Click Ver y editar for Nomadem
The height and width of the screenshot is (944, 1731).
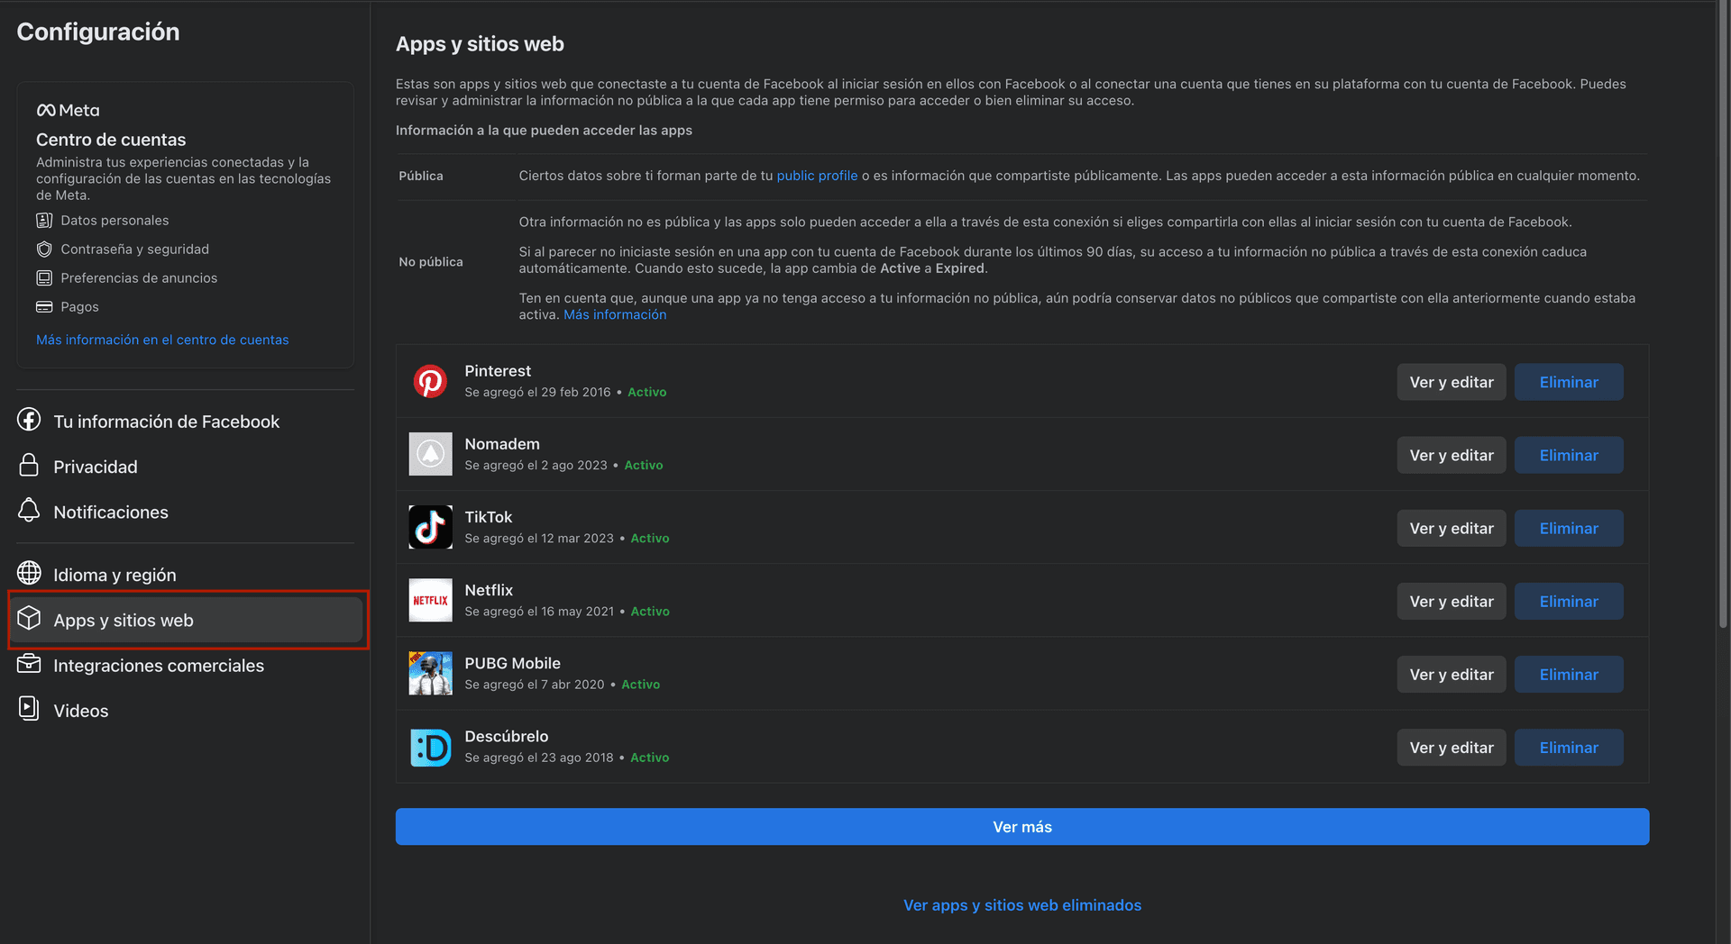(1452, 455)
